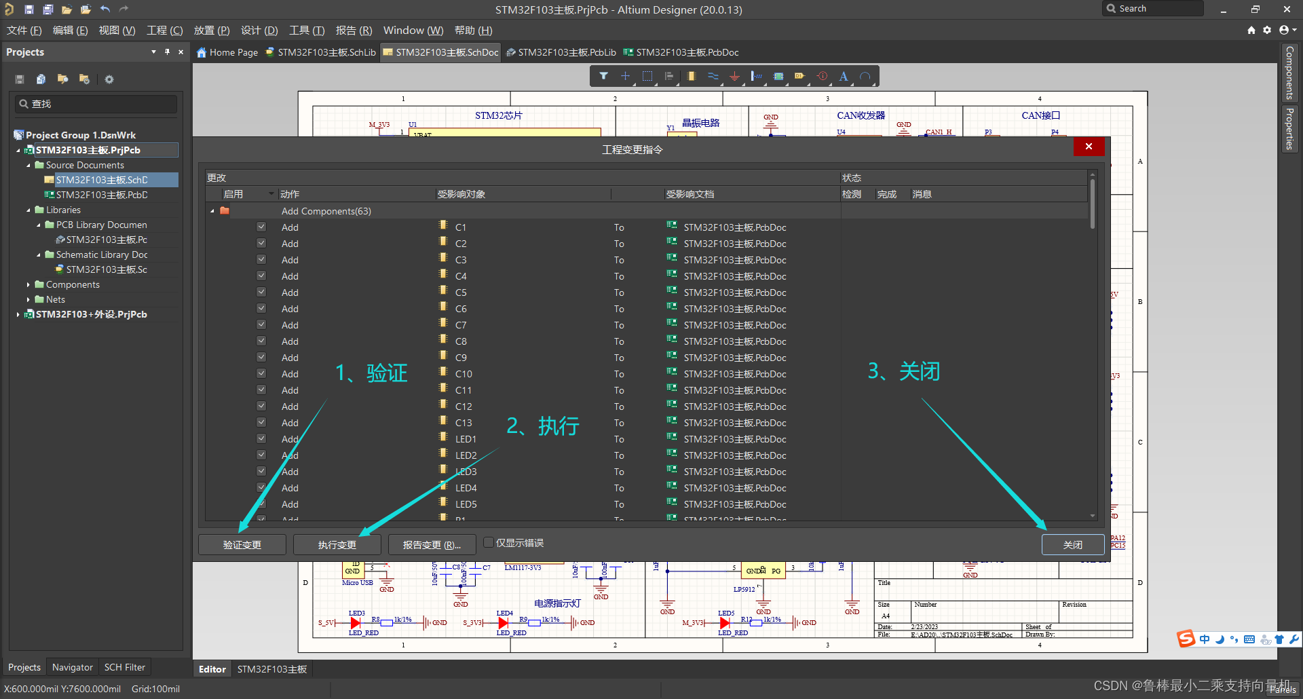The height and width of the screenshot is (699, 1303).
Task: Open the Projects panel dropdown arrow
Action: click(153, 52)
